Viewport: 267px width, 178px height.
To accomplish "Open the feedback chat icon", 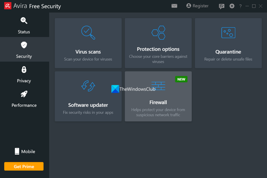I will [222, 6].
